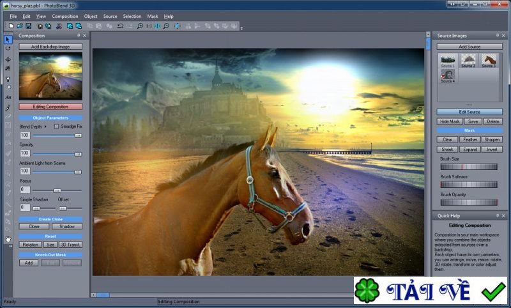Click the Brush Opacity slider bar
The width and height of the screenshot is (511, 308).
[x=469, y=202]
